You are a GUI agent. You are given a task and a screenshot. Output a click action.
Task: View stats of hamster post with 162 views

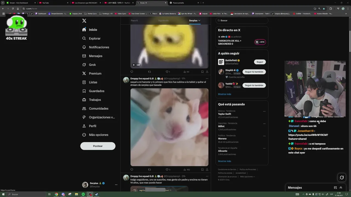pos(187,169)
